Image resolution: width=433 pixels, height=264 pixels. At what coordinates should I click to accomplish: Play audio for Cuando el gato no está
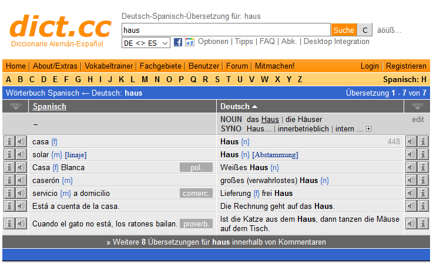[x=21, y=224]
